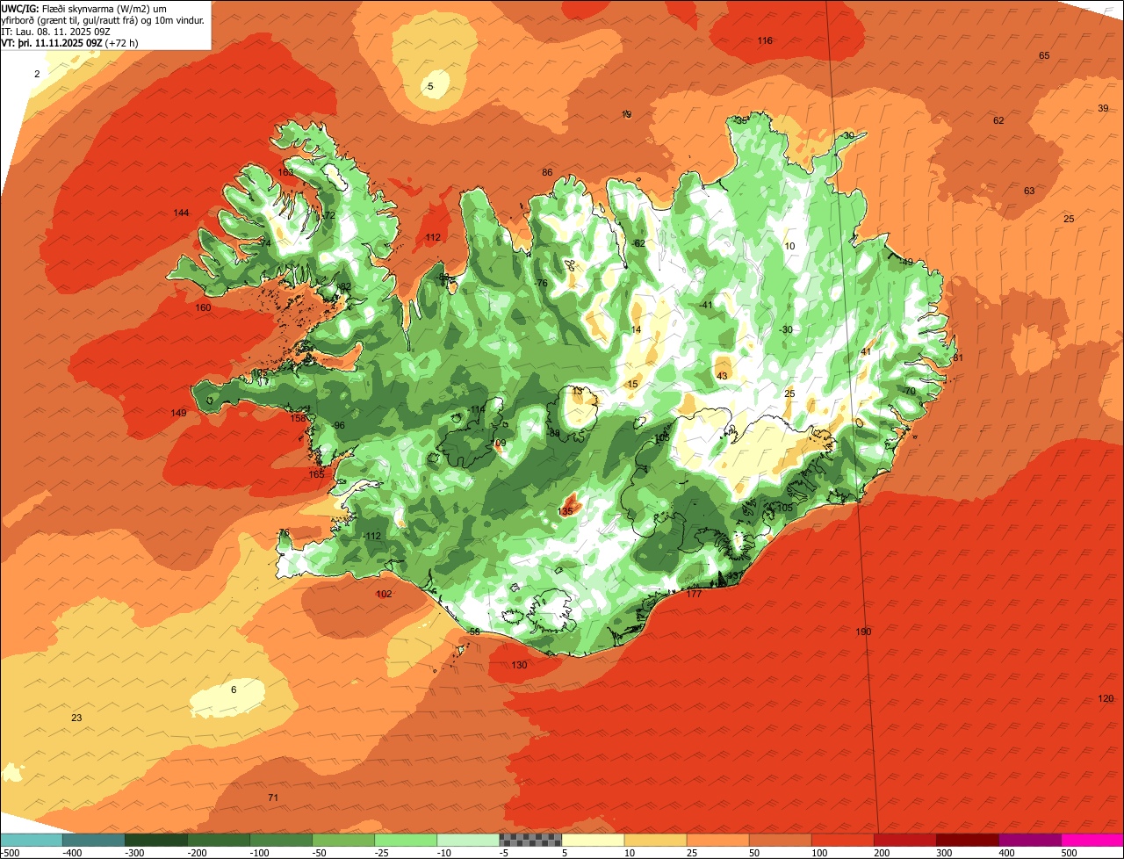
Task: Click the map value "190"
Action: click(x=863, y=632)
